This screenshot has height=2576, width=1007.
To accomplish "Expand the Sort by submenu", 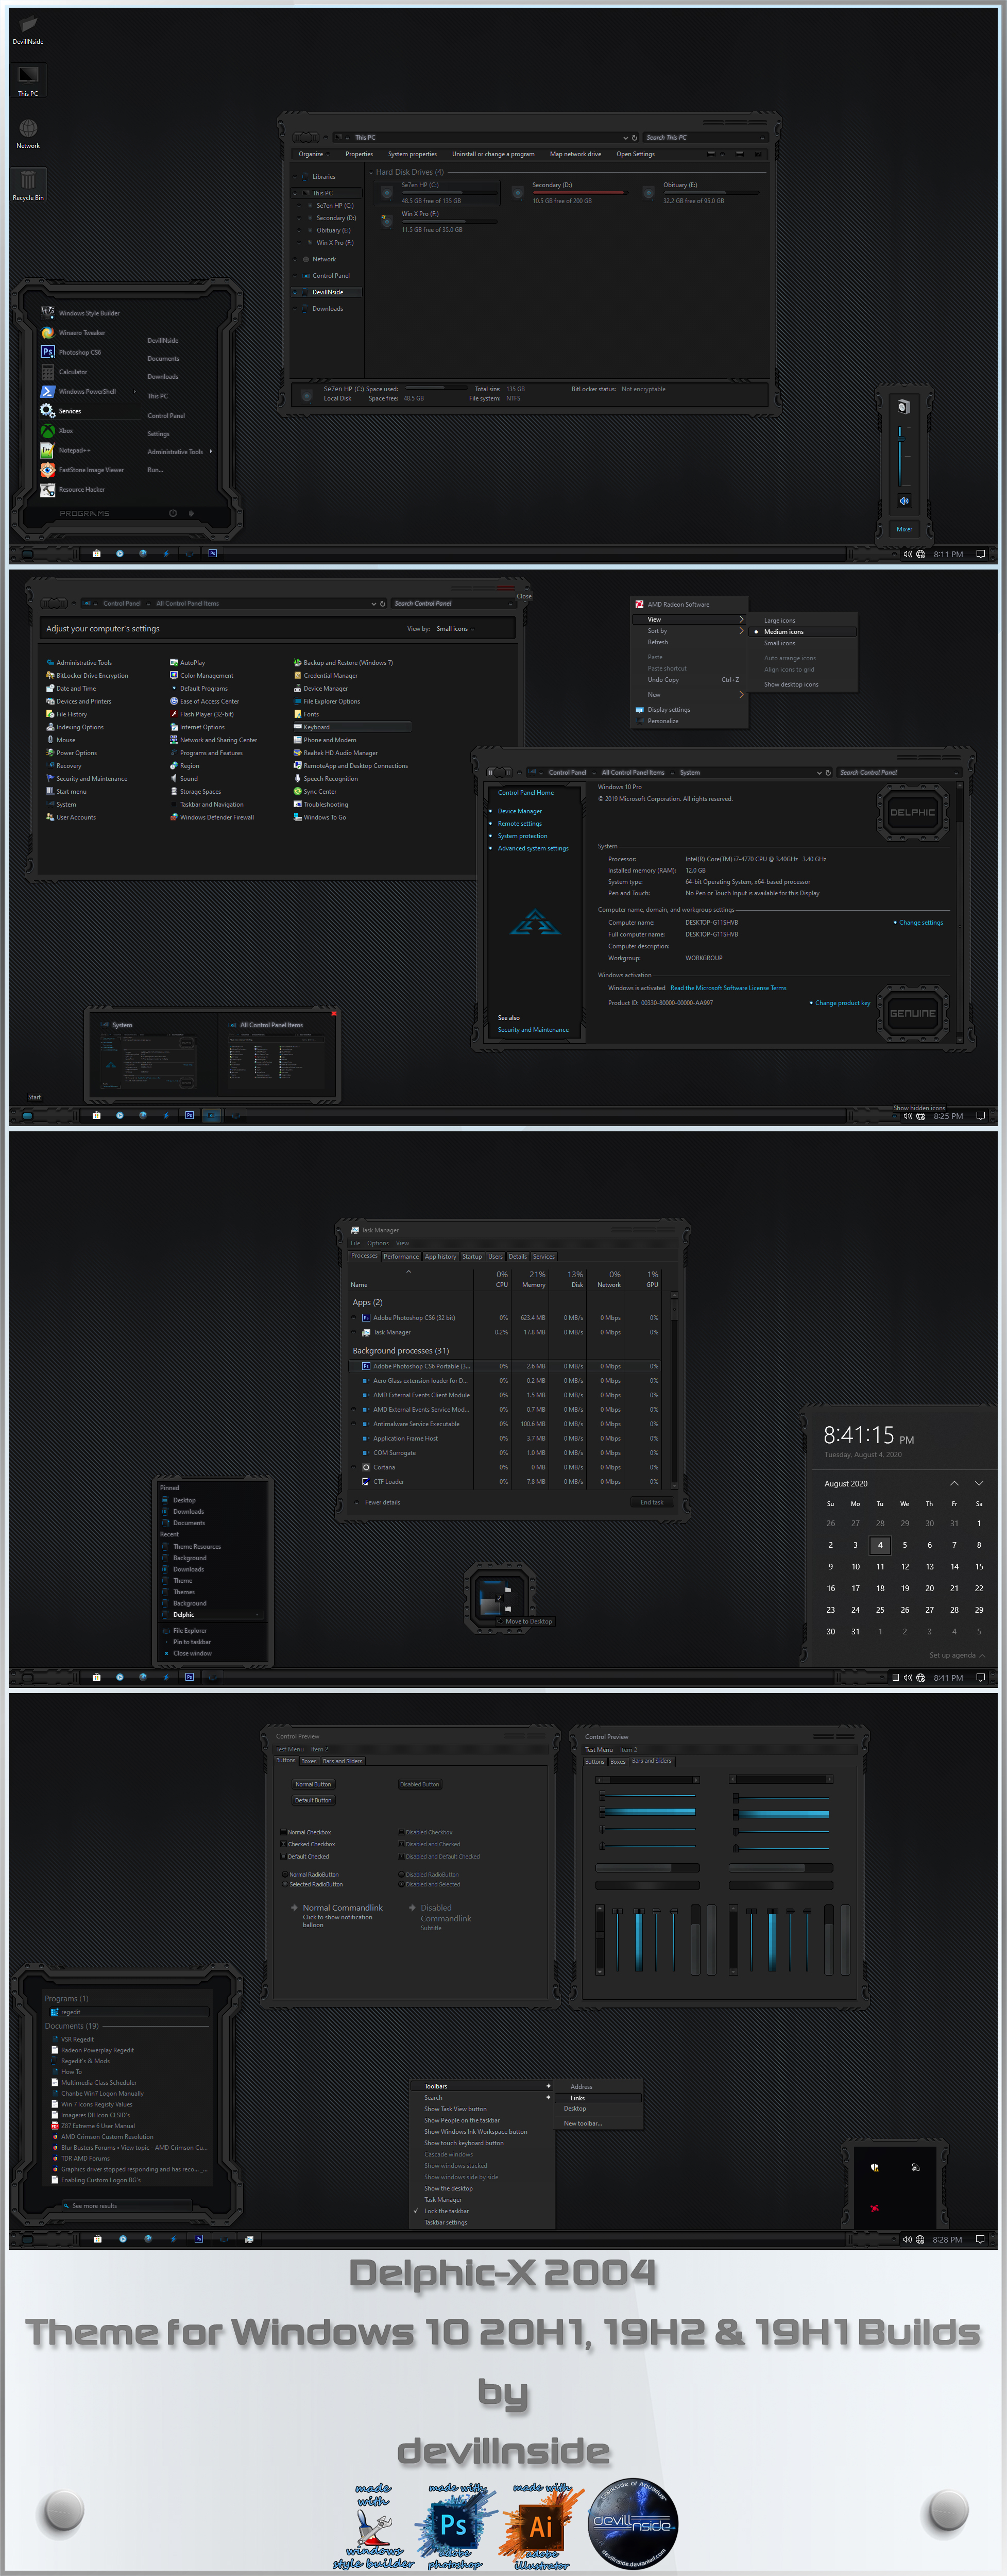I will [689, 631].
